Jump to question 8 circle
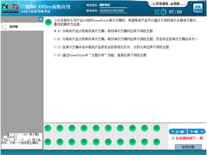The image size is (207, 155). (x=132, y=128)
